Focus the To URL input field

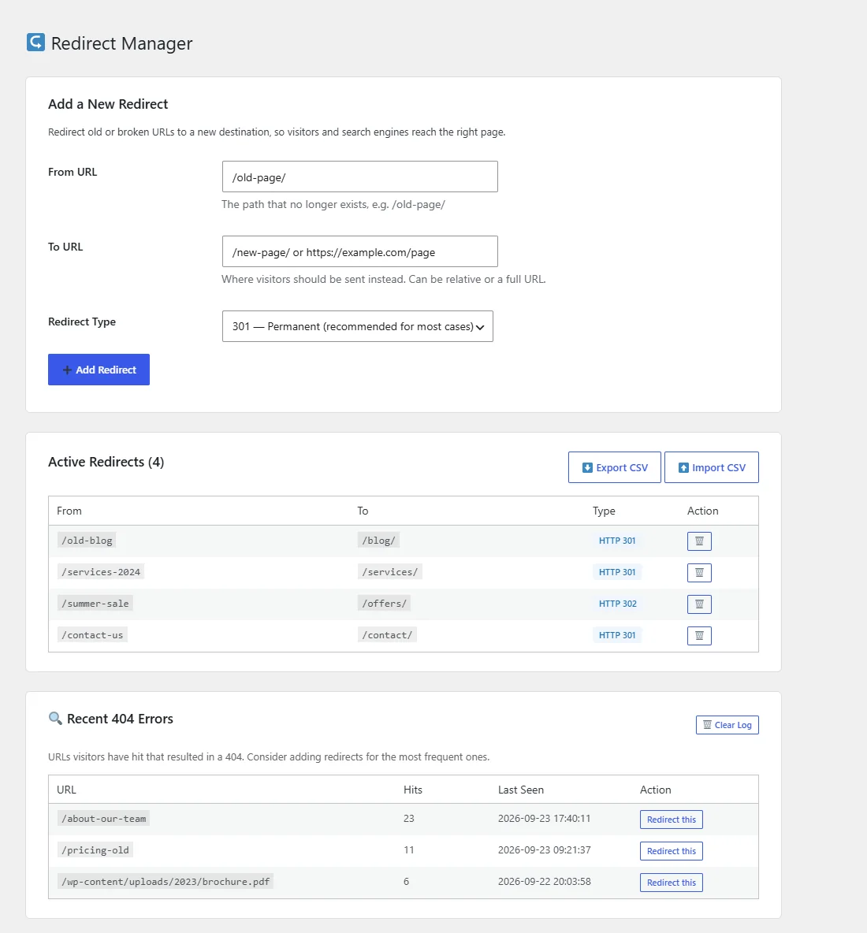point(360,251)
